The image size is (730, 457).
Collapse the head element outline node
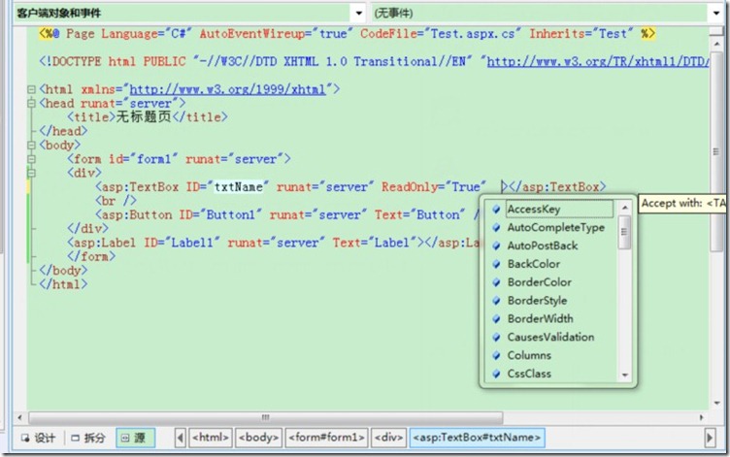point(31,103)
